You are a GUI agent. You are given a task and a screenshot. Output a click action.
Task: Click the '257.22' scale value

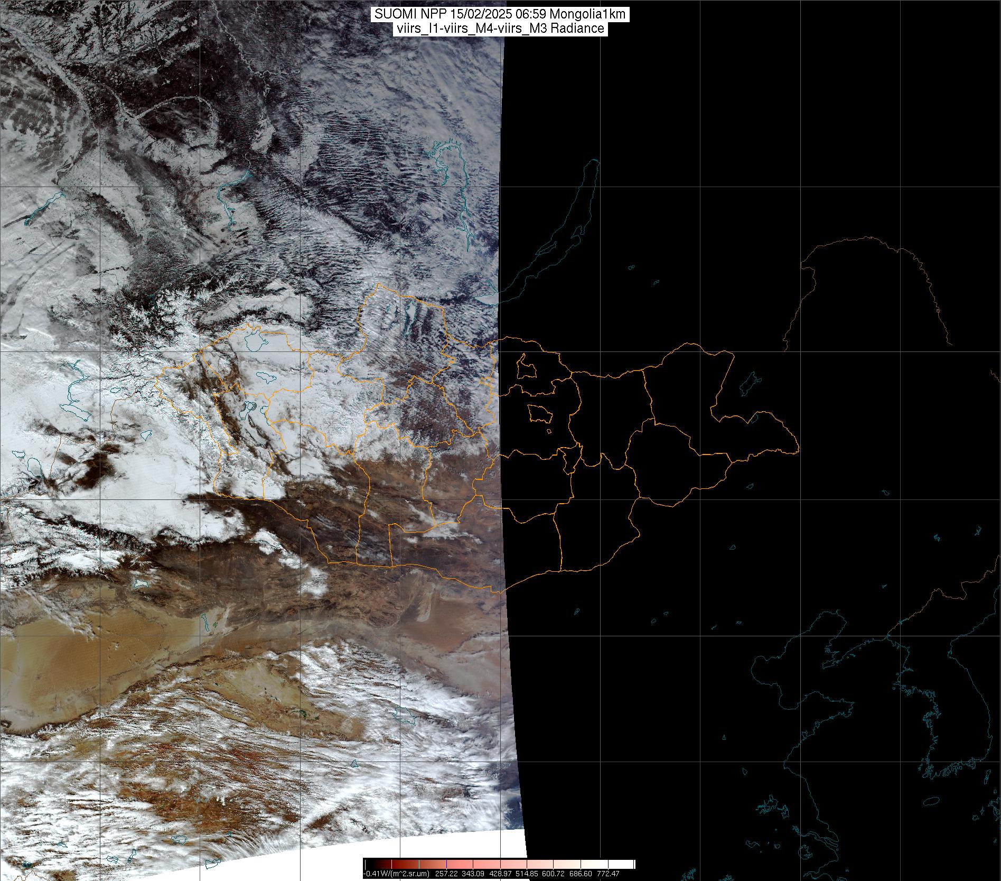(446, 874)
